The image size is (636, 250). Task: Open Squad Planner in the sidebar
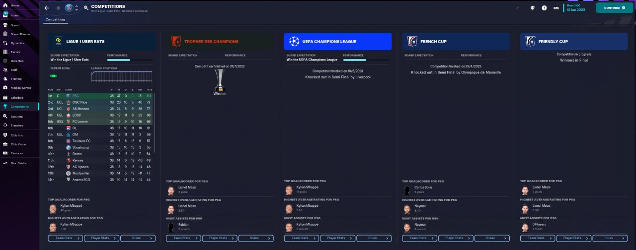tap(20, 34)
